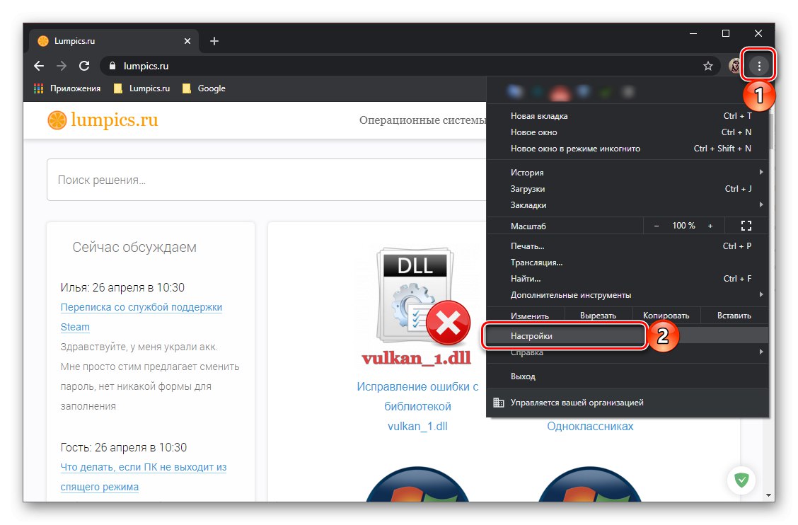Open Загрузки from the menu
798x525 pixels.
pyautogui.click(x=628, y=189)
